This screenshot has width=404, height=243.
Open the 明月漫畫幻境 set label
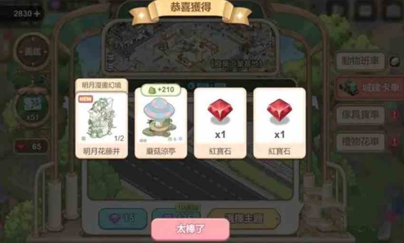click(x=102, y=85)
